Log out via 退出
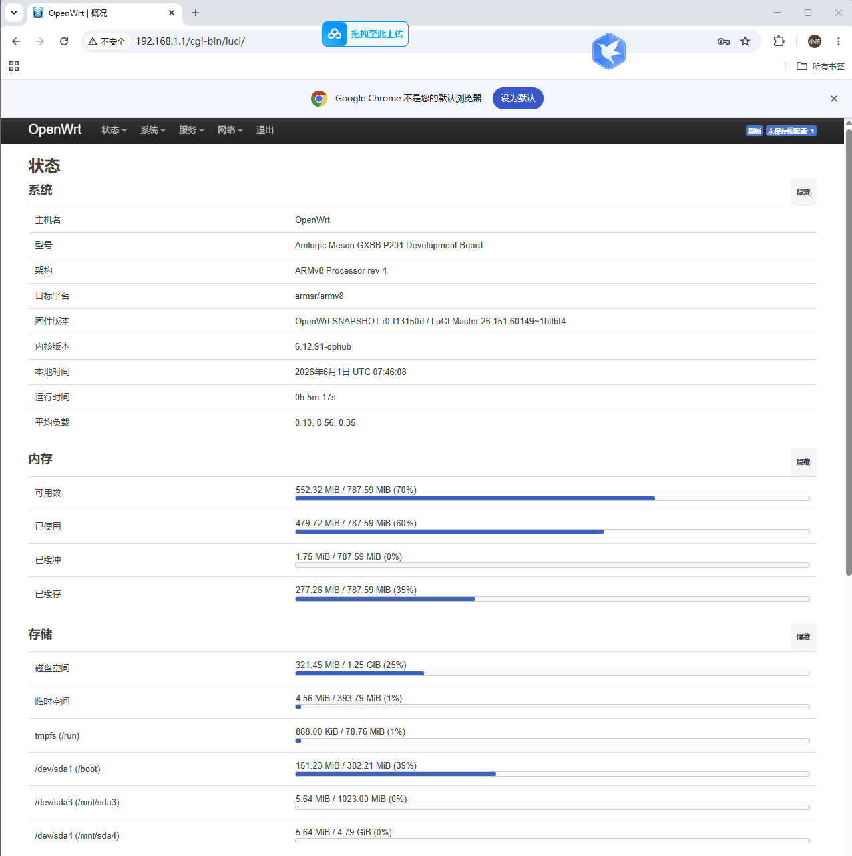Viewport: 852px width, 856px height. pyautogui.click(x=265, y=130)
